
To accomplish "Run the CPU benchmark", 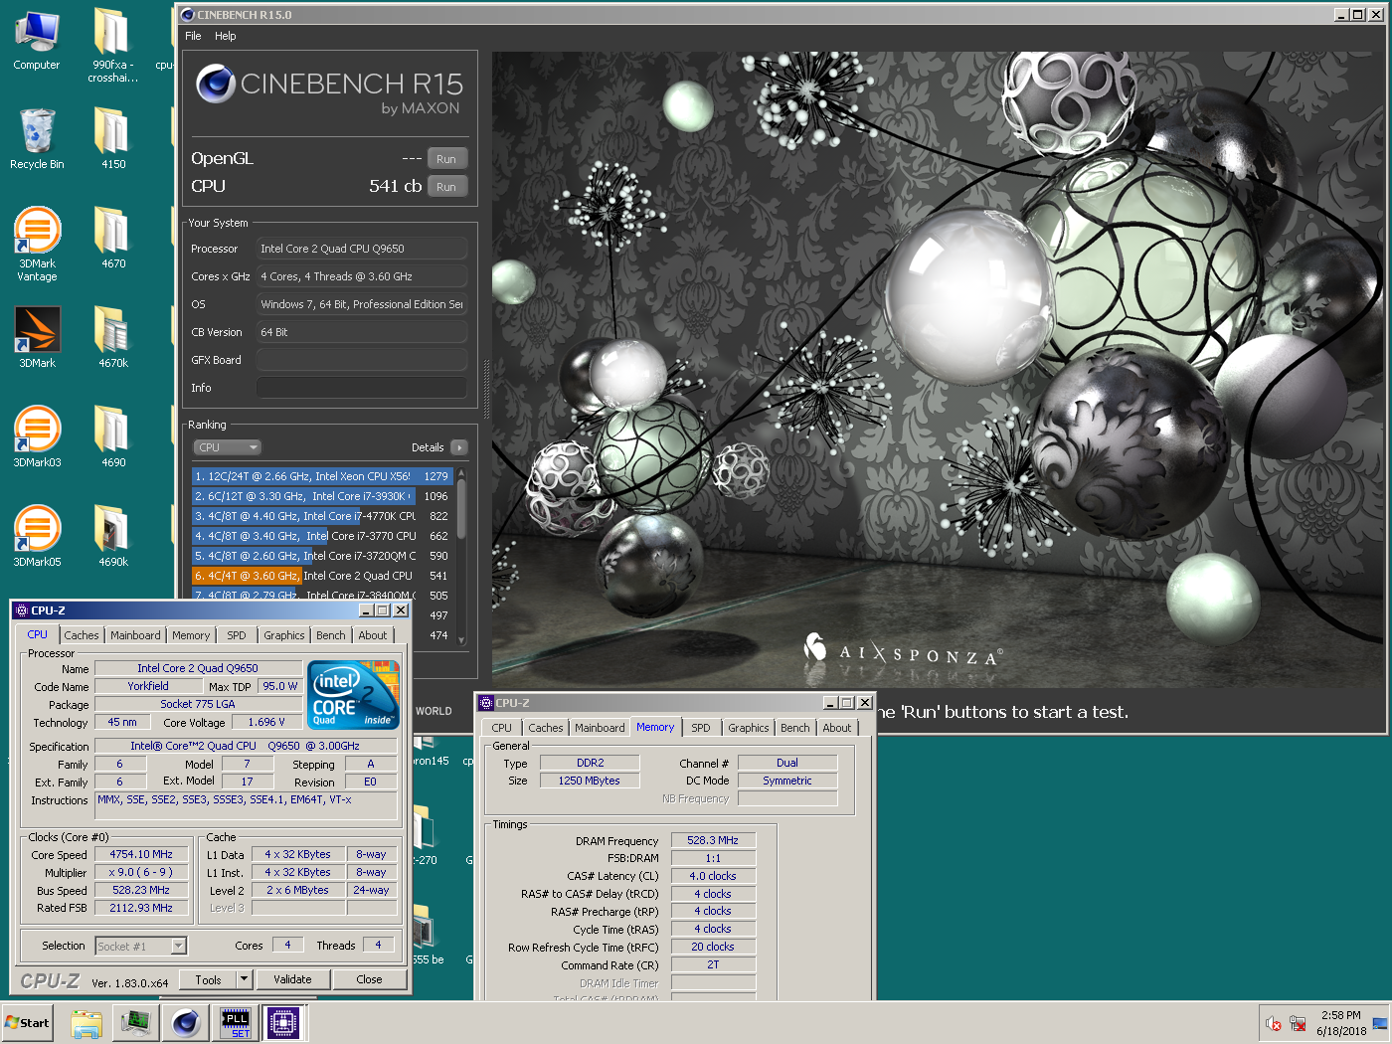I will [446, 187].
